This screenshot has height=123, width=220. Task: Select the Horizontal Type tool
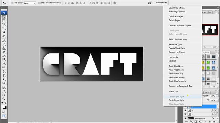4,76
